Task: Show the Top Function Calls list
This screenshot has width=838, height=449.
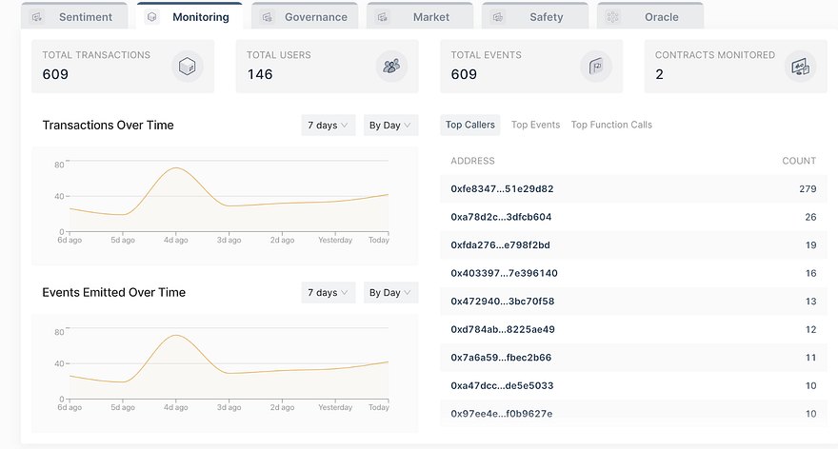Action: click(x=611, y=125)
